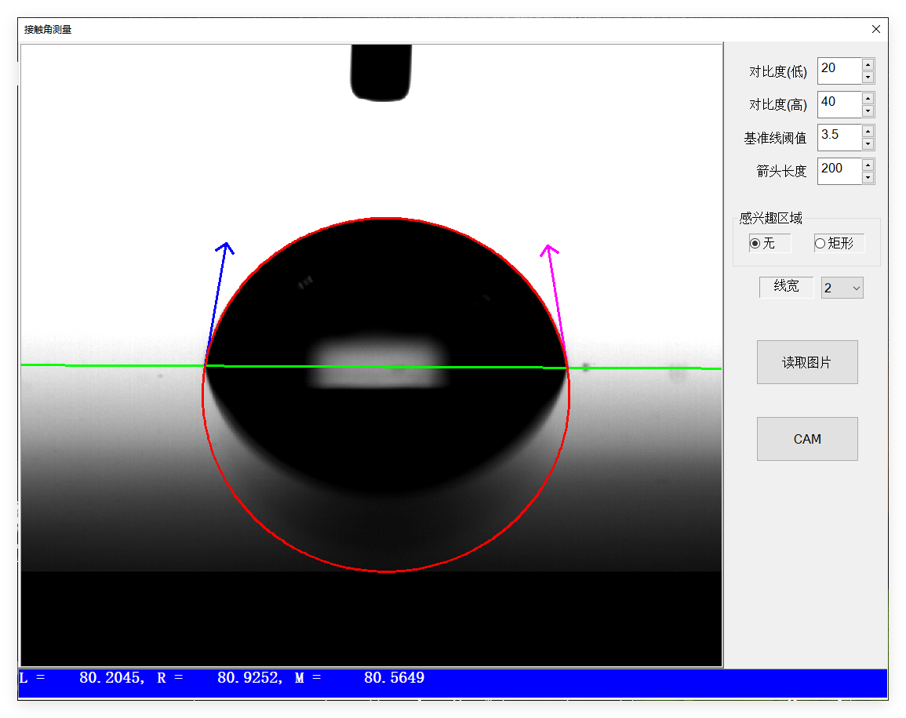Select the 矩形 region option

[x=820, y=243]
